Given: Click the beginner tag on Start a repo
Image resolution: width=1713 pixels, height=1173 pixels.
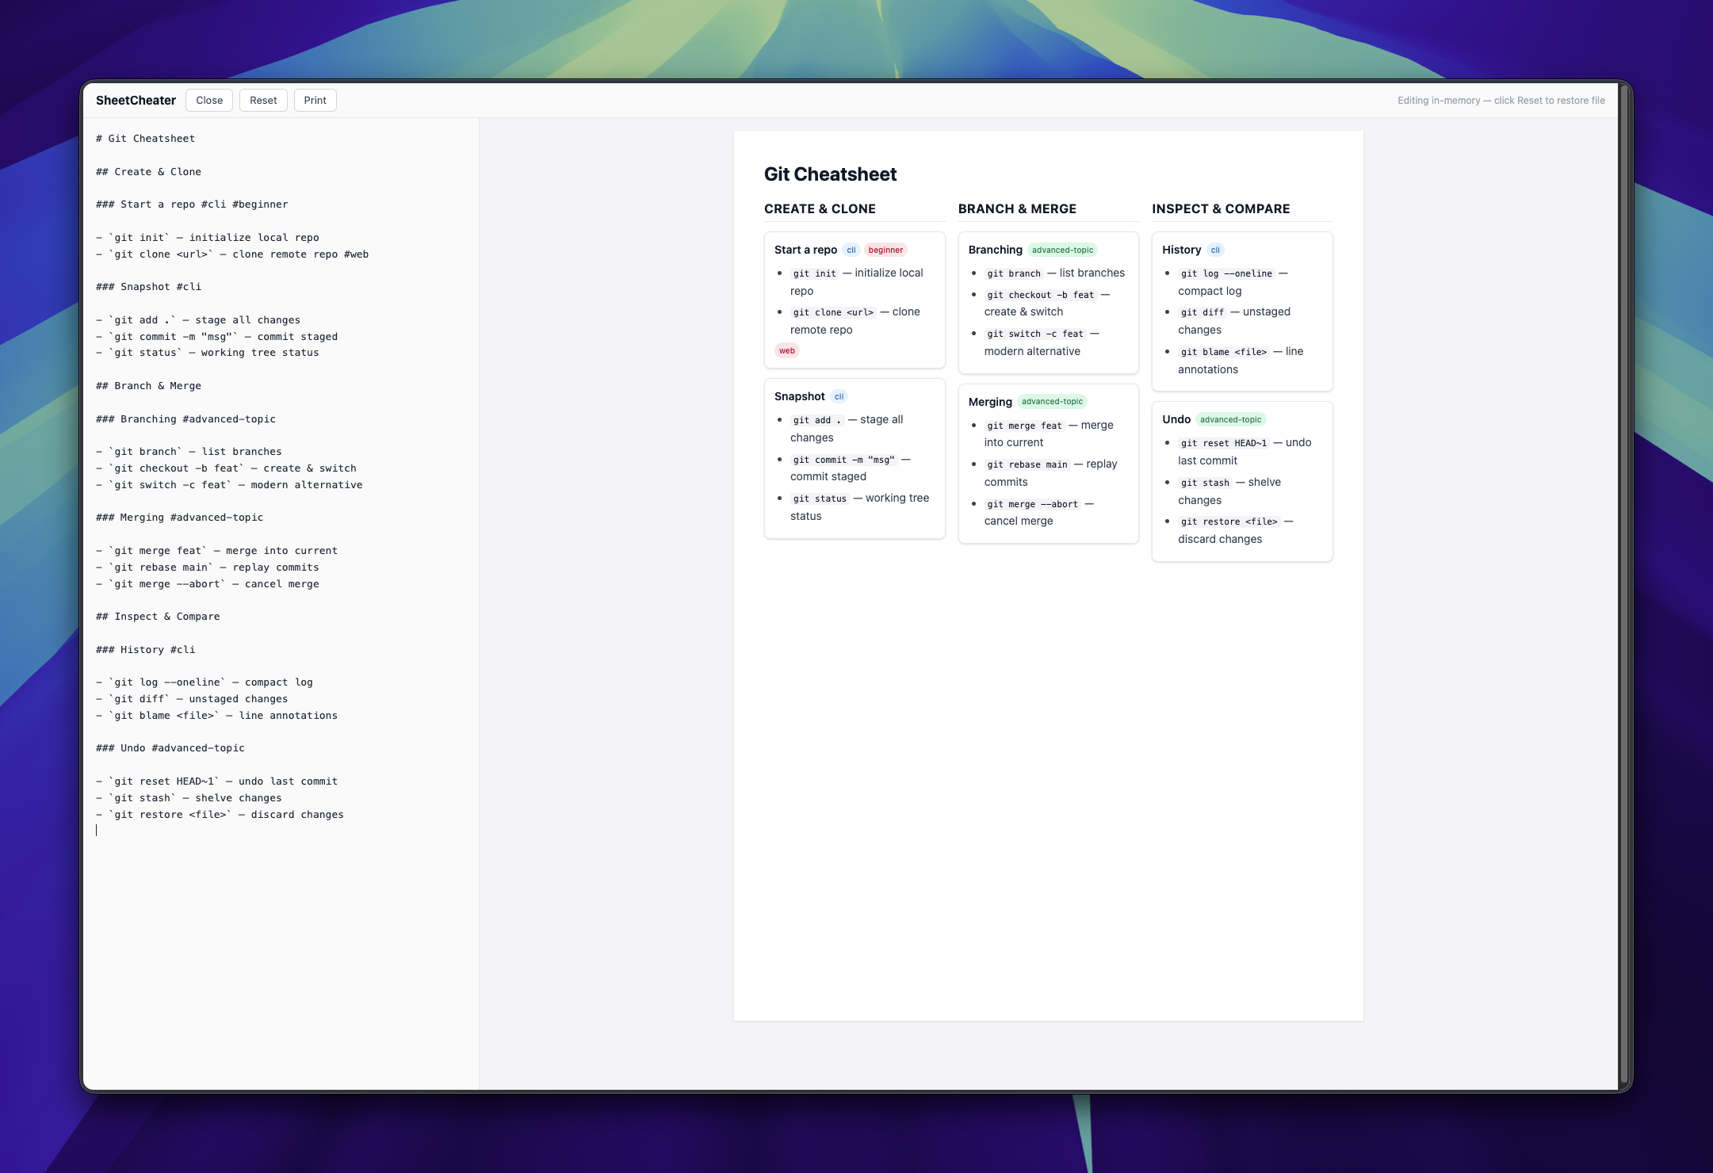Looking at the screenshot, I should point(885,250).
